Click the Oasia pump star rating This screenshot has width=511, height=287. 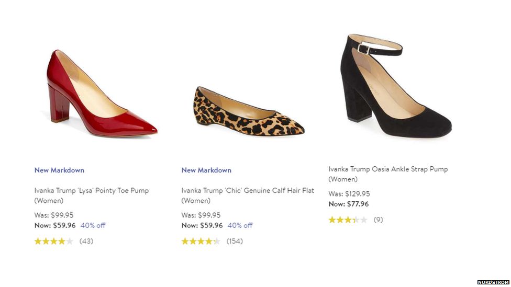348,220
